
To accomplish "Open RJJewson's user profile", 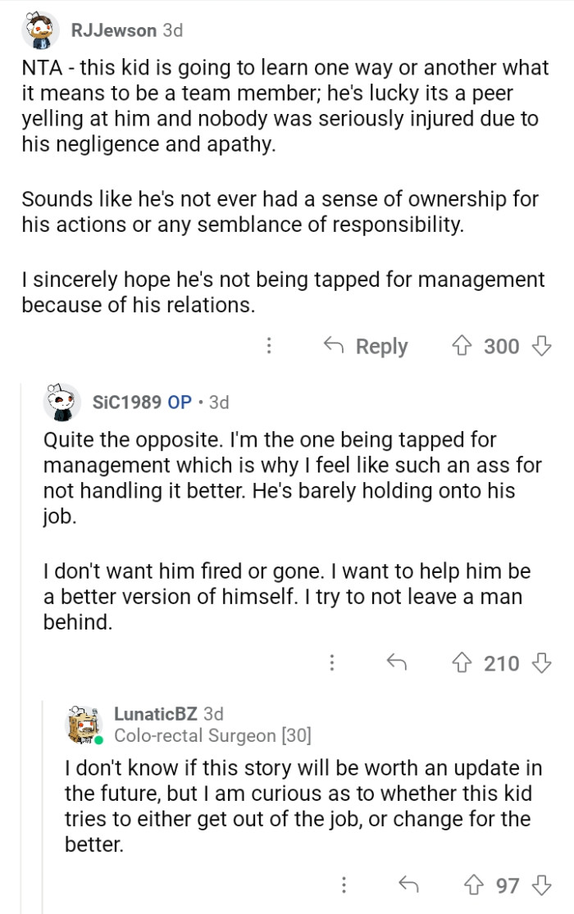I will point(113,30).
